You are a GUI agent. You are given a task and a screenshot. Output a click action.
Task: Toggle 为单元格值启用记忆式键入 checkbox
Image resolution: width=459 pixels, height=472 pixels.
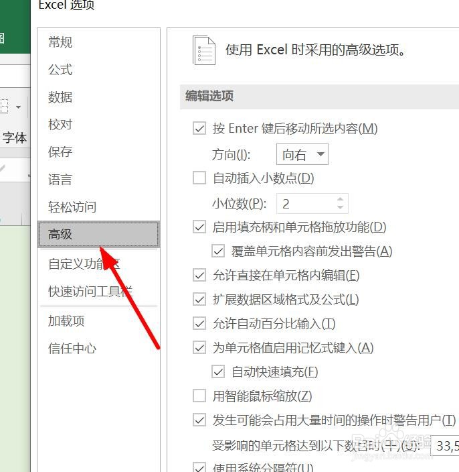tap(199, 348)
